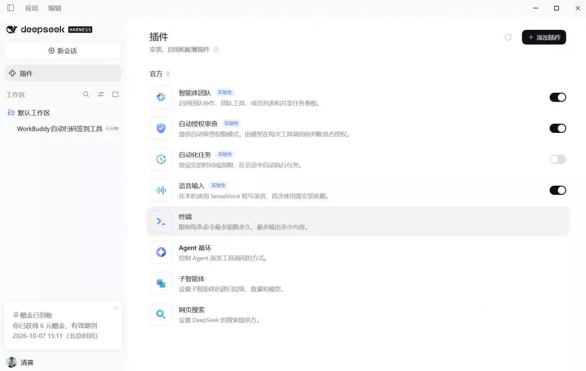This screenshot has width=586, height=371.
Task: Open the 终端 plugin settings
Action: tap(358, 221)
